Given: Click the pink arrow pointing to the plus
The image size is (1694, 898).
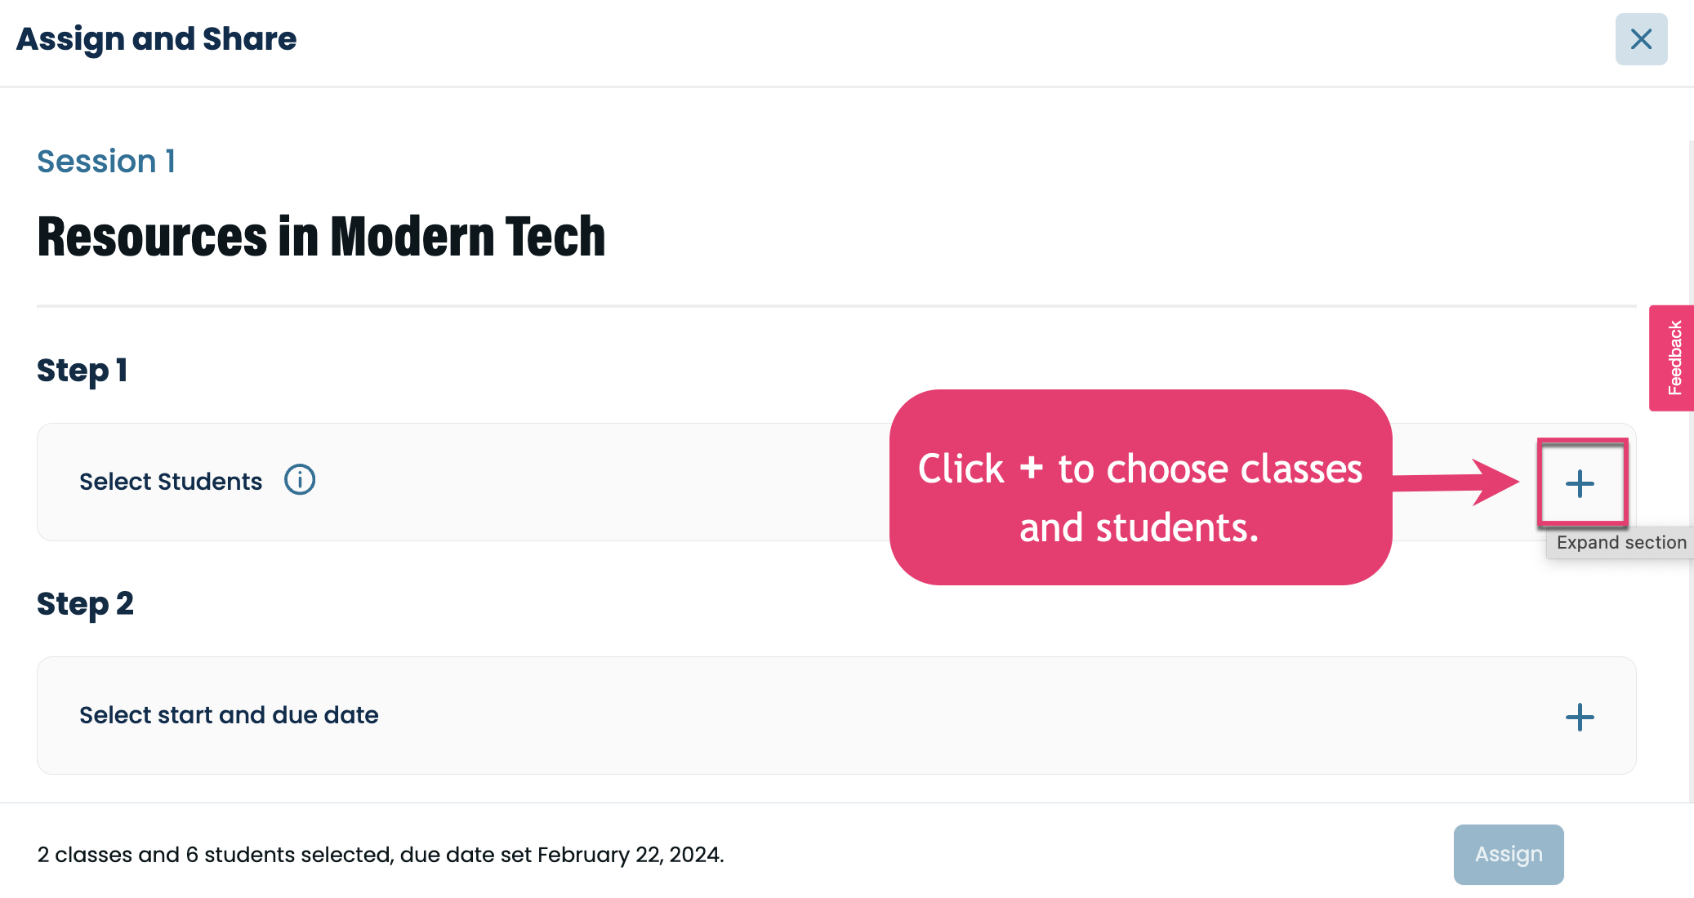Looking at the screenshot, I should click(1456, 482).
